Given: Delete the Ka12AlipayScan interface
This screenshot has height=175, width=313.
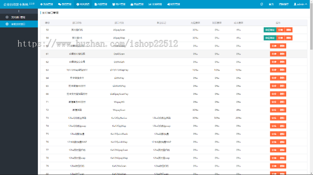Looking at the screenshot, I should (282, 150).
